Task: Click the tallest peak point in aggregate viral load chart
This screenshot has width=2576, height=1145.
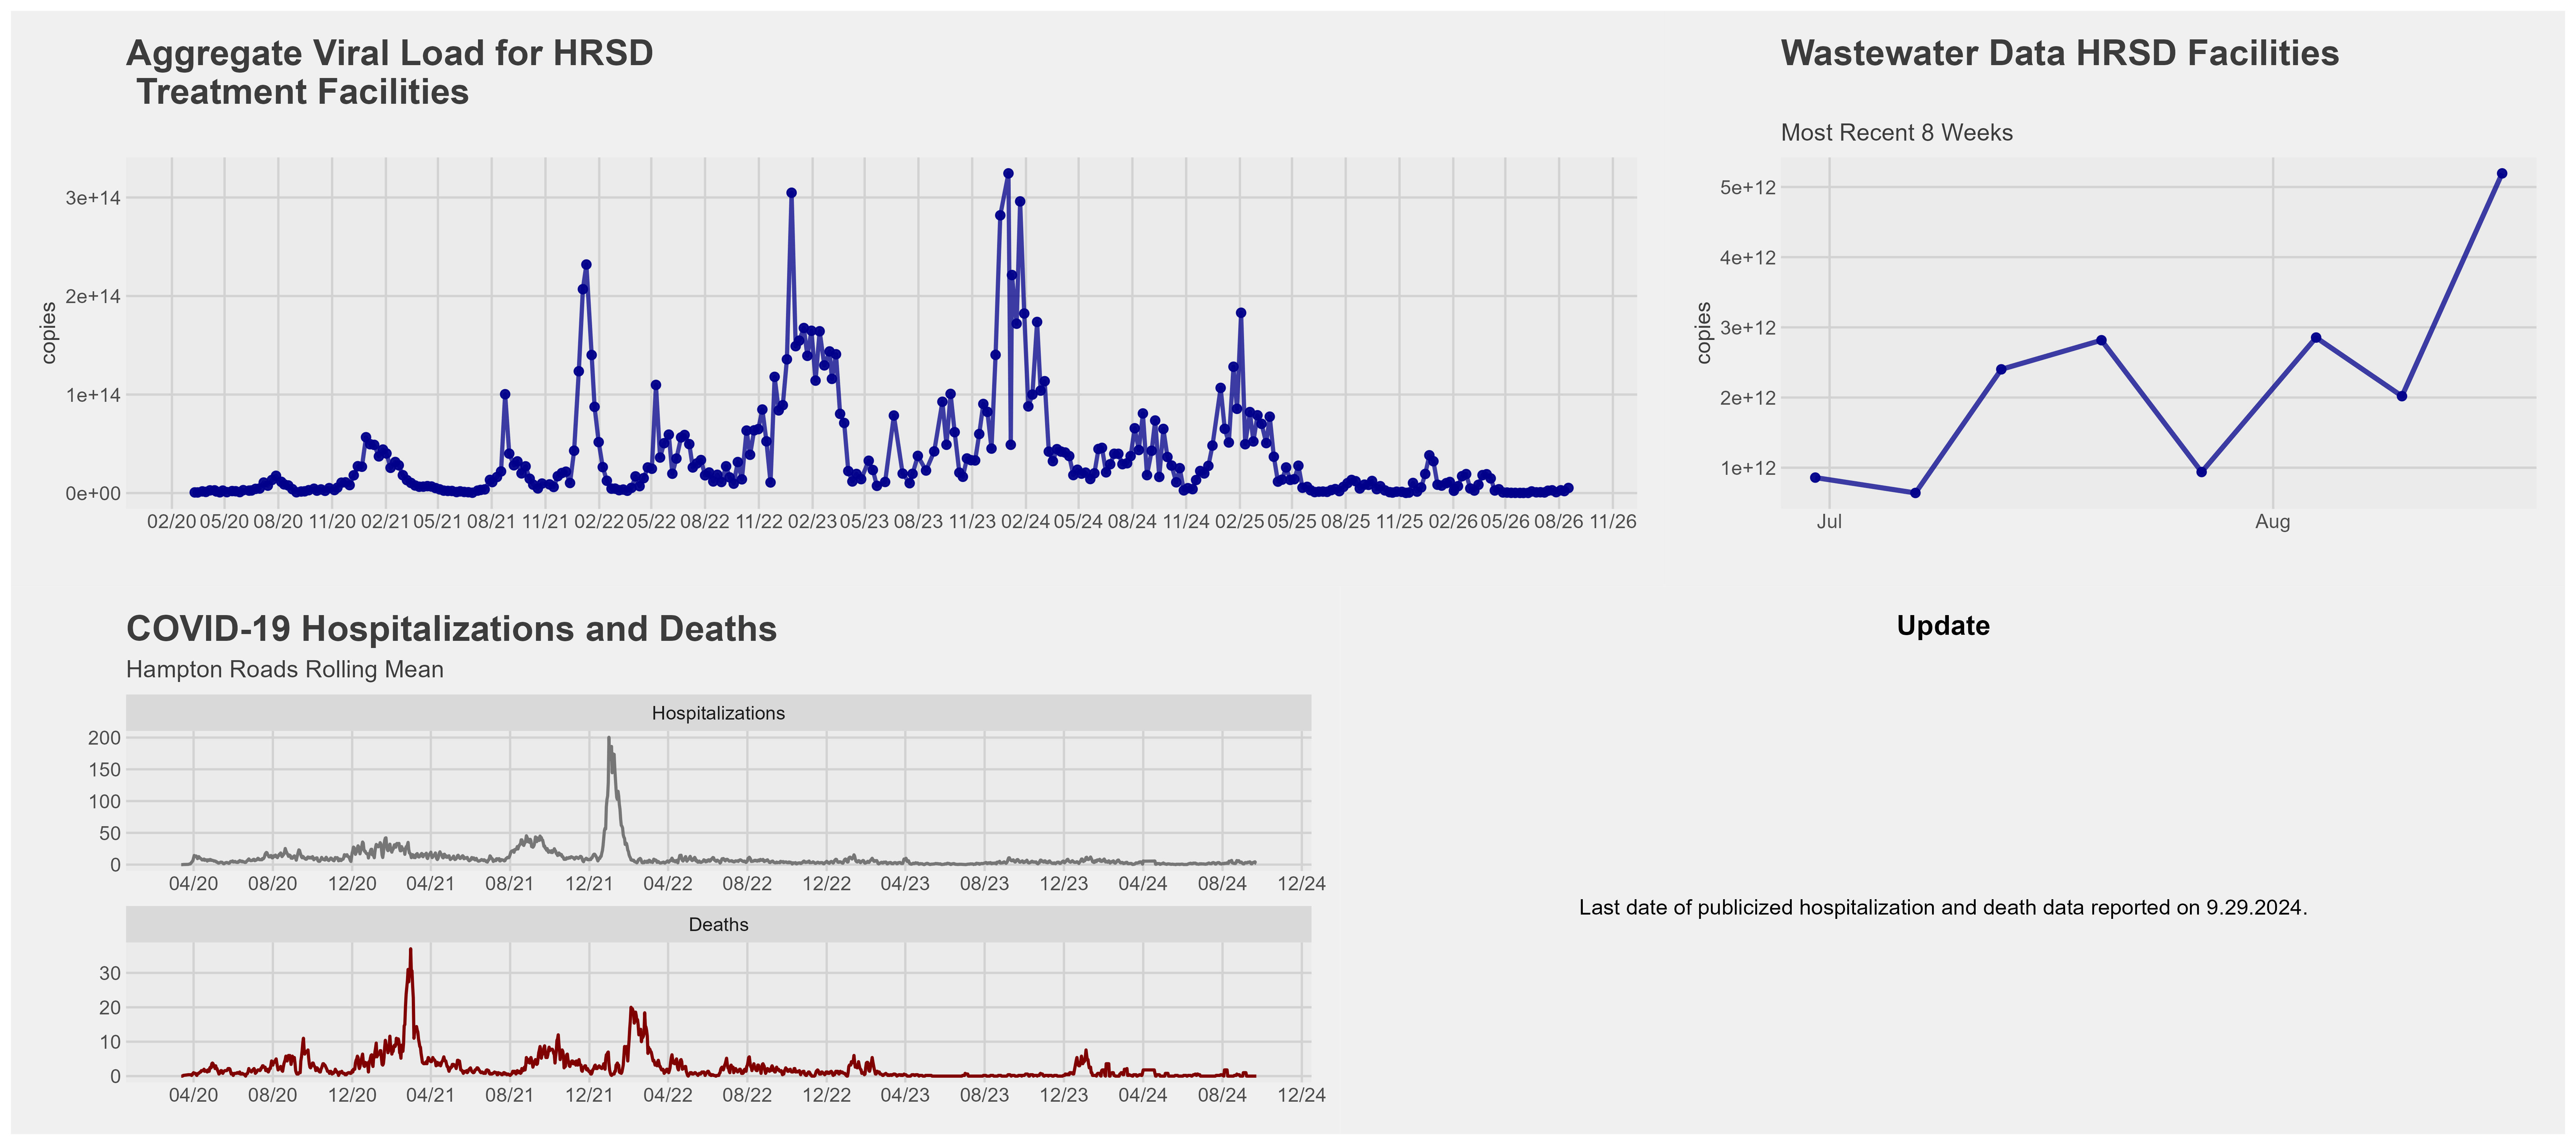Action: pos(1008,174)
